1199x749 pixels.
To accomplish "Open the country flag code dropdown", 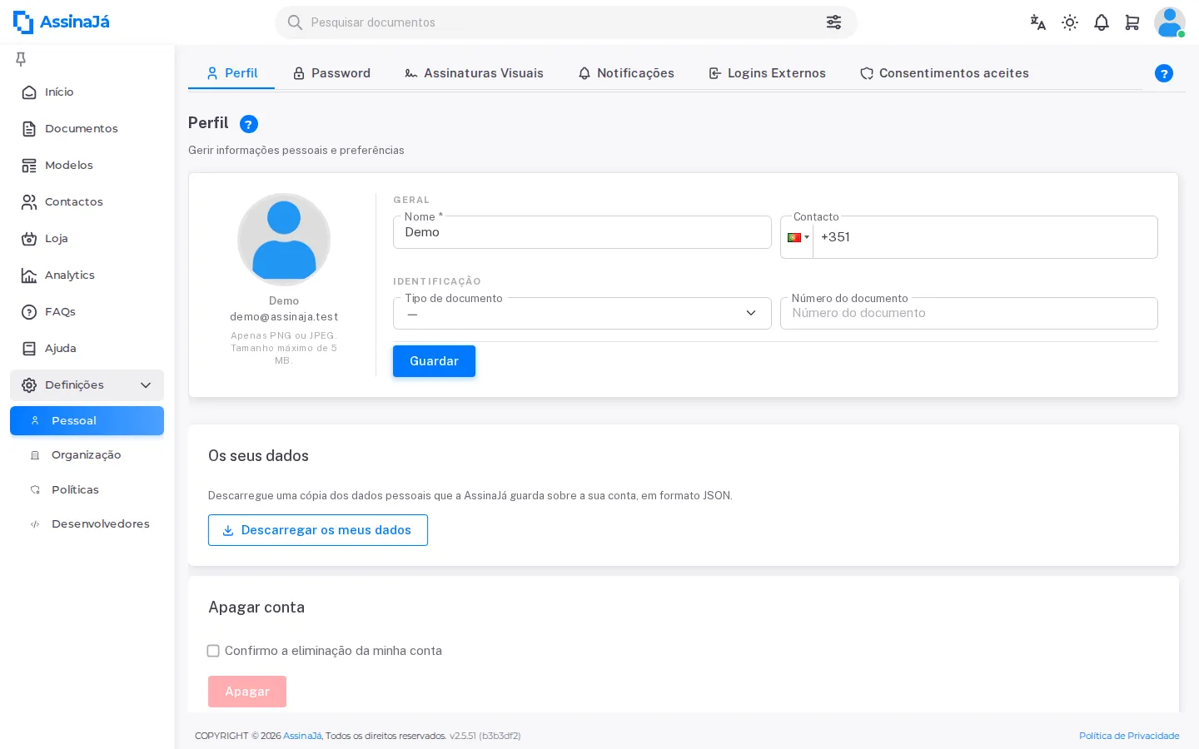I will 798,237.
